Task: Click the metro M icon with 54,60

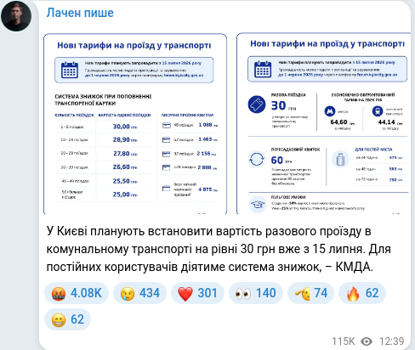Action: 330,111
